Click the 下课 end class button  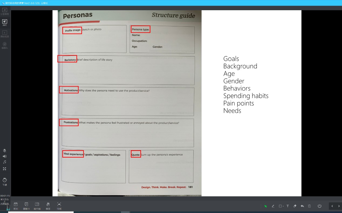pyautogui.click(x=5, y=182)
